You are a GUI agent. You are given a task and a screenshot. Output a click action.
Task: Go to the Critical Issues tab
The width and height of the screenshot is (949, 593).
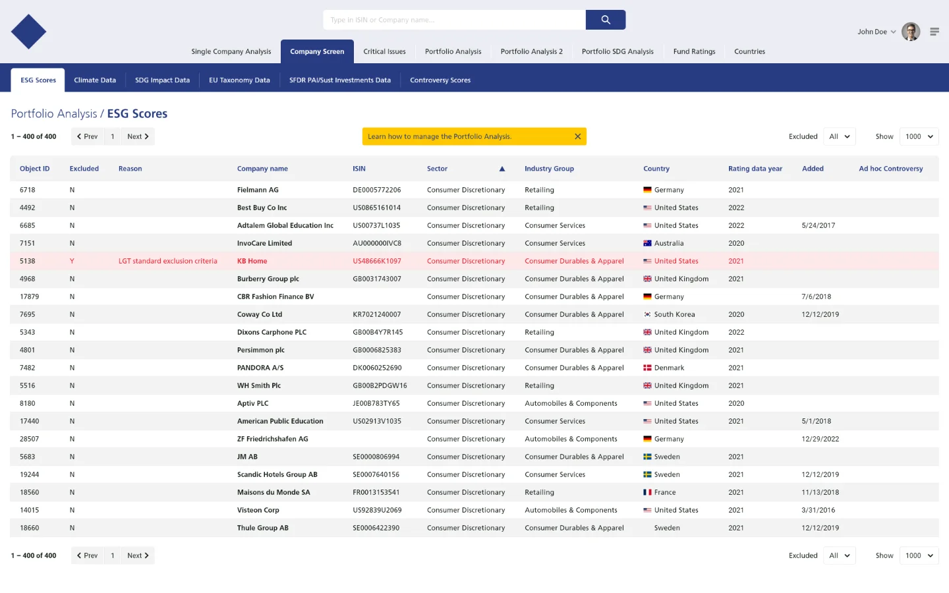pyautogui.click(x=384, y=51)
